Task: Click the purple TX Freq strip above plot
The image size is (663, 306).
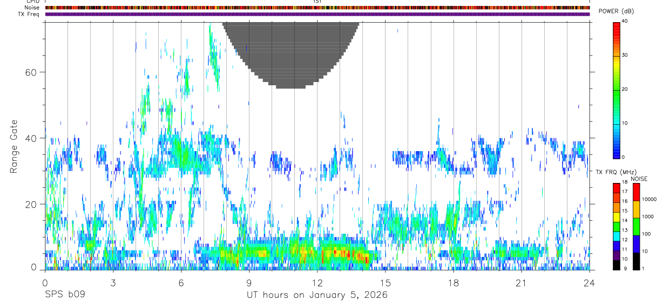Action: tap(317, 14)
